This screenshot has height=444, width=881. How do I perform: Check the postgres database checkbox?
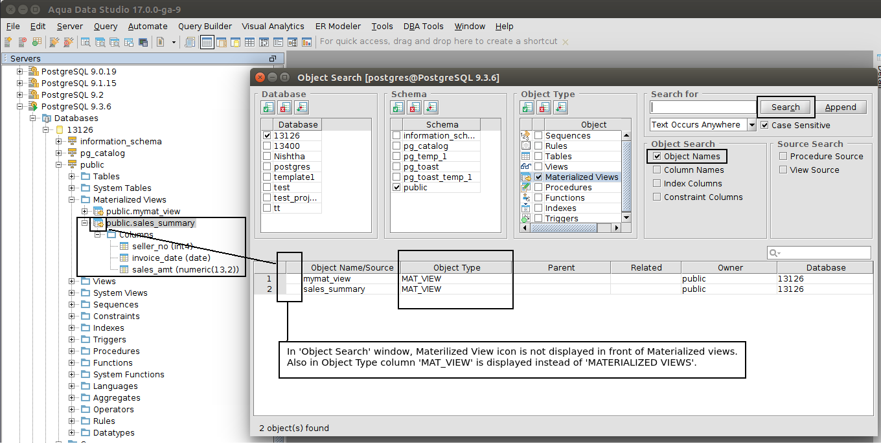pos(267,167)
